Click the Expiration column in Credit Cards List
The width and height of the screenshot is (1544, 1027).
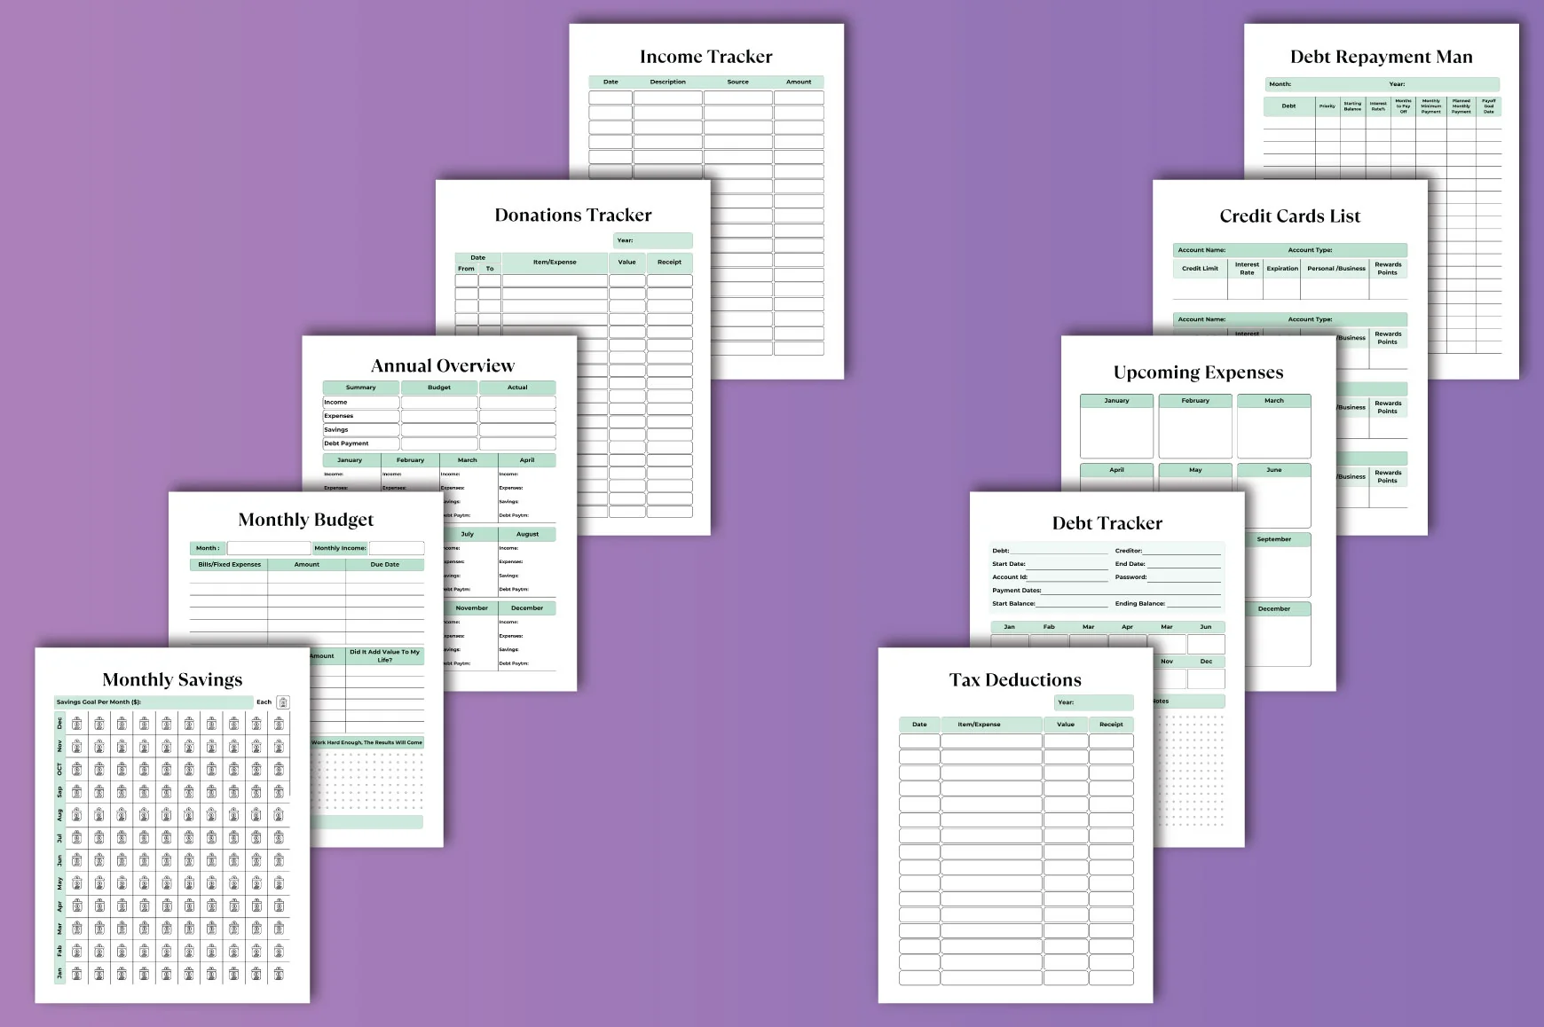click(1281, 269)
